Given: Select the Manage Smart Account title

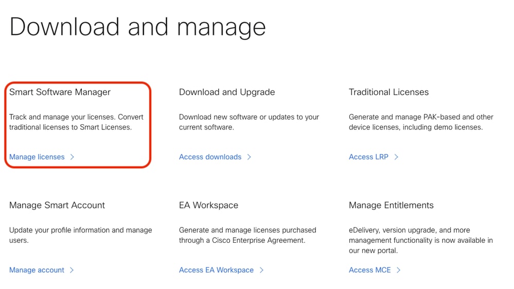Looking at the screenshot, I should [x=57, y=205].
